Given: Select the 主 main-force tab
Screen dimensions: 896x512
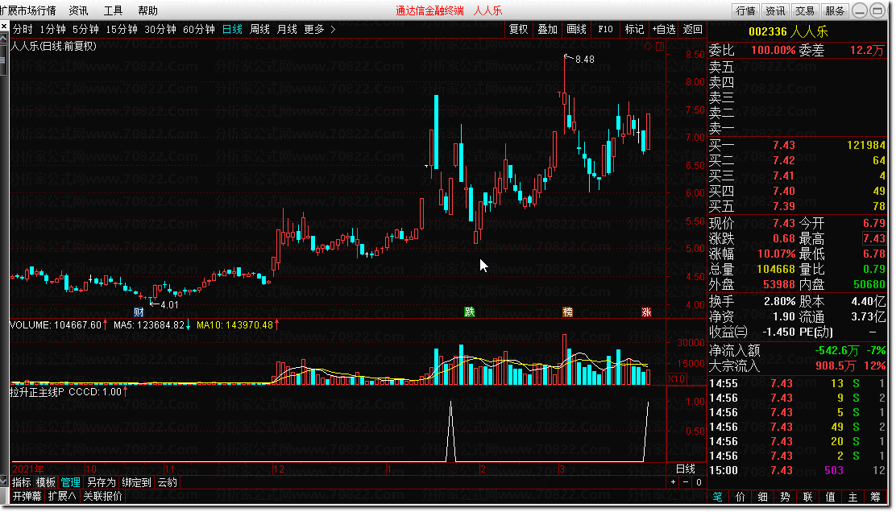Looking at the screenshot, I should [x=852, y=498].
